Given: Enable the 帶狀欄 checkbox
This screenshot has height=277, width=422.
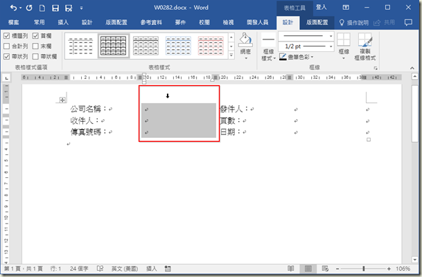Looking at the screenshot, I should tap(35, 57).
